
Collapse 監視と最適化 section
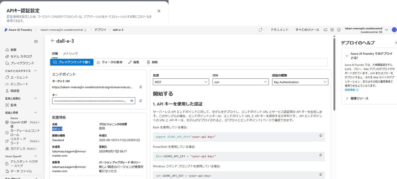[35, 98]
